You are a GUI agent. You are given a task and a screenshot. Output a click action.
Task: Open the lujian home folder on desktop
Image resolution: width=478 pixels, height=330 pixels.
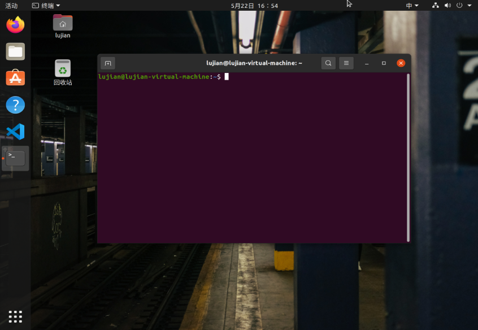pyautogui.click(x=62, y=25)
